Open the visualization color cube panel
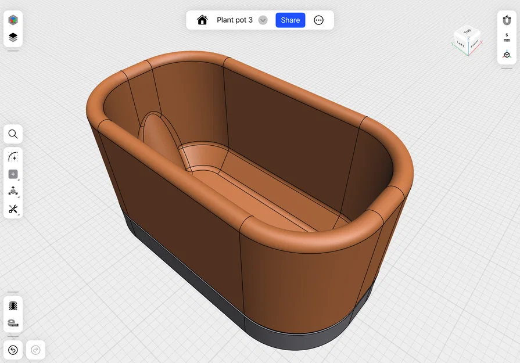Screen dimensions: 520x363 13,19
